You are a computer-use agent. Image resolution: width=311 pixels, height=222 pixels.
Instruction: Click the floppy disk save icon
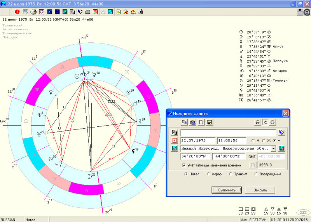click(210, 122)
